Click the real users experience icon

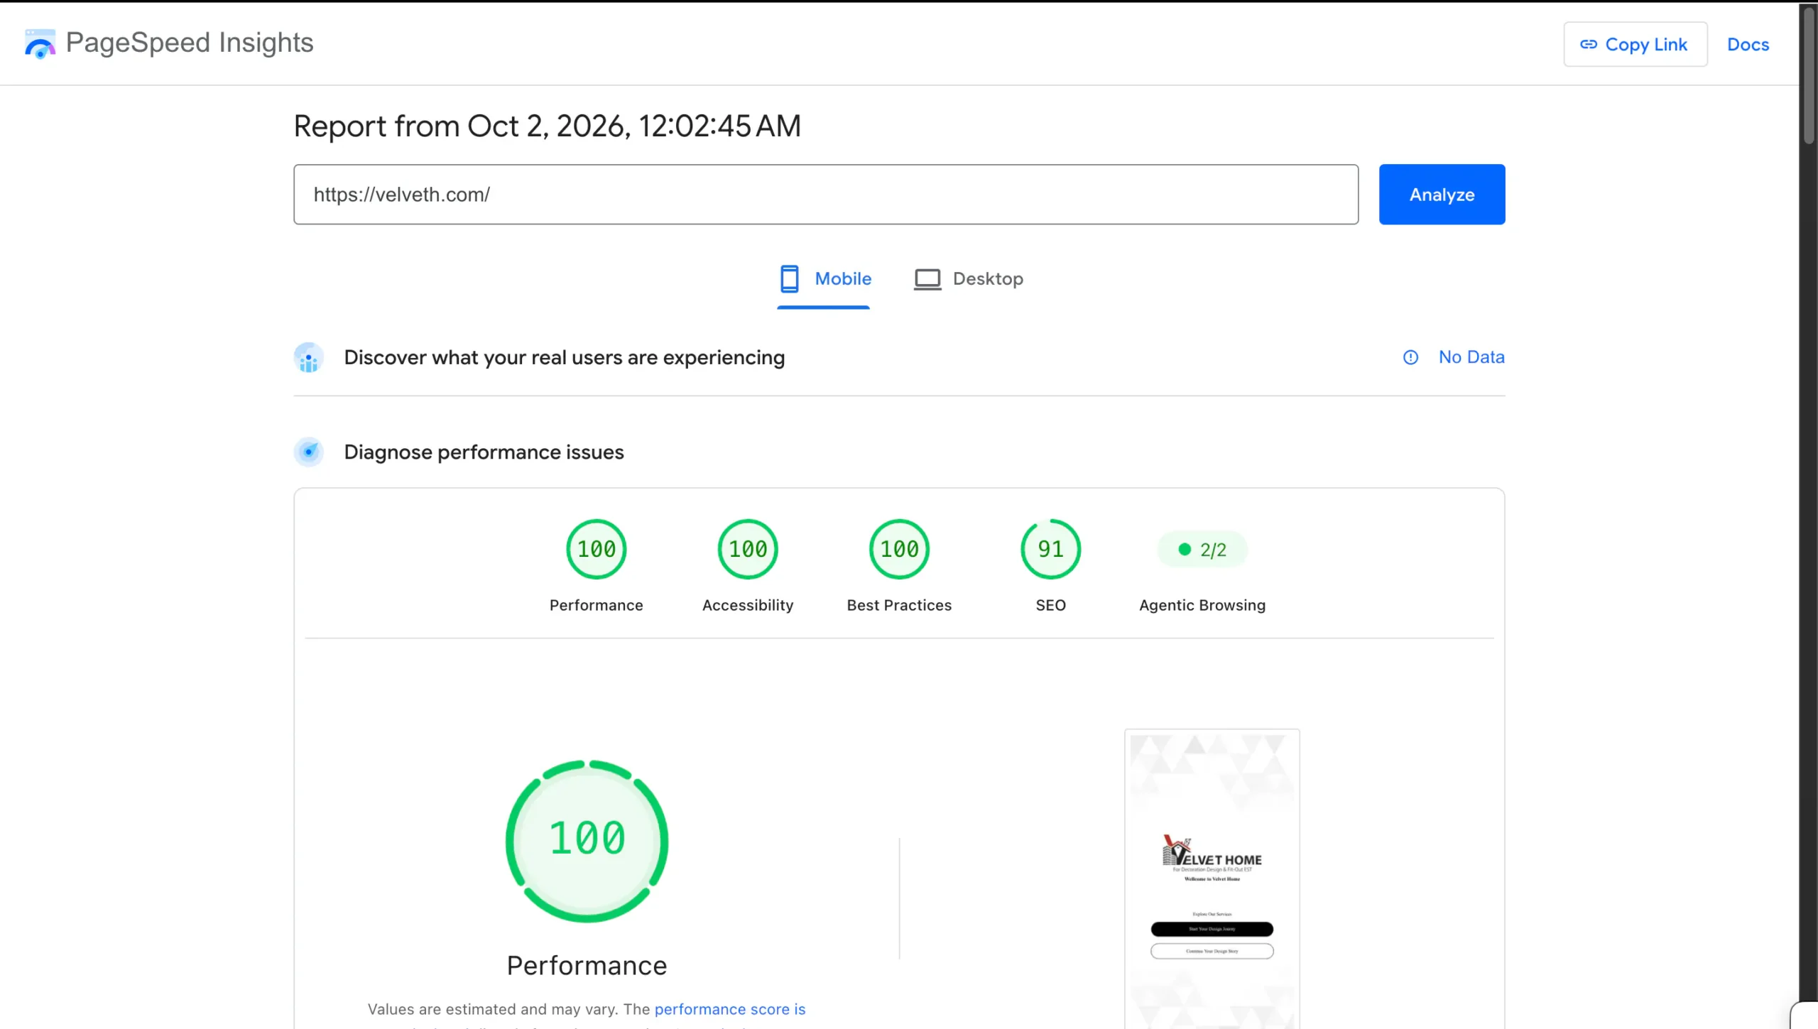click(309, 358)
